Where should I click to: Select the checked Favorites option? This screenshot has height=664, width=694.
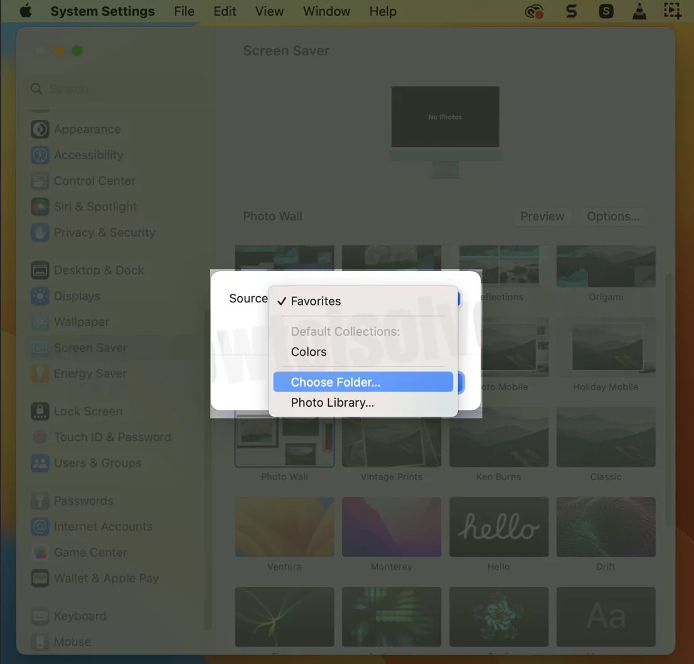tap(316, 301)
